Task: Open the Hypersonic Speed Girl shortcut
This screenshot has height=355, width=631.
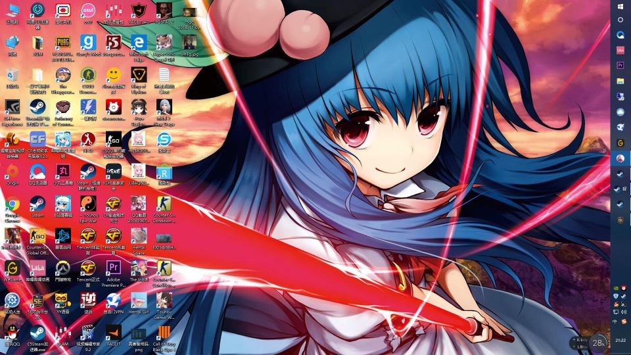Action: click(164, 48)
